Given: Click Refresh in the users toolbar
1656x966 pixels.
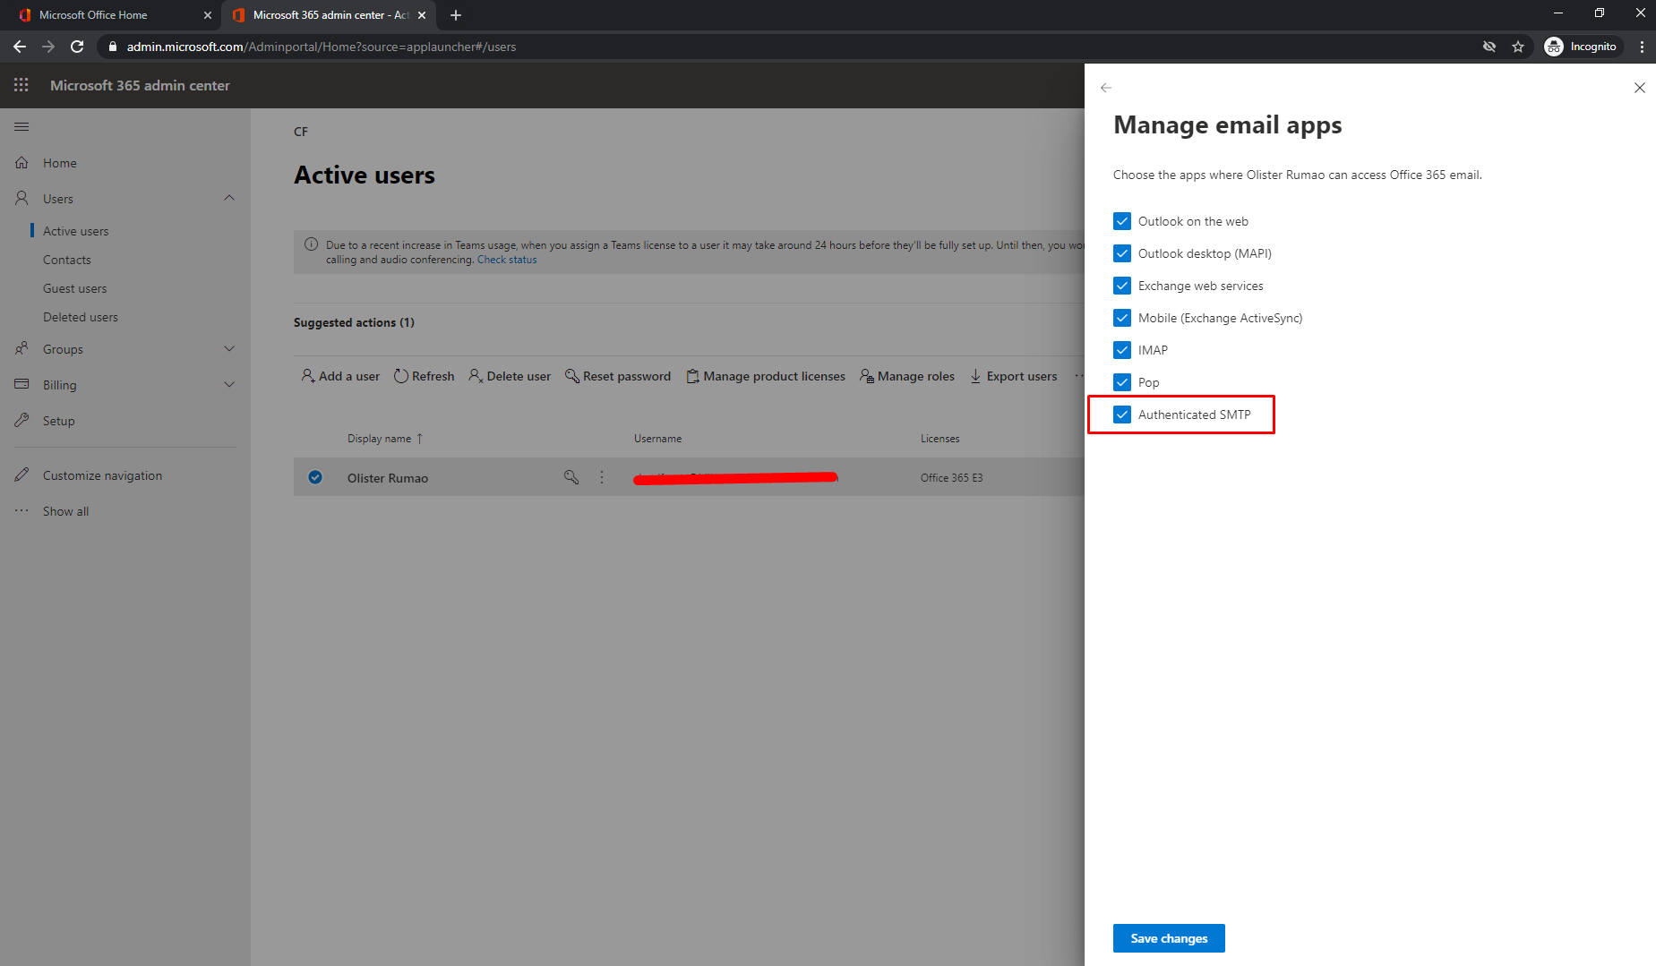Looking at the screenshot, I should [x=425, y=376].
